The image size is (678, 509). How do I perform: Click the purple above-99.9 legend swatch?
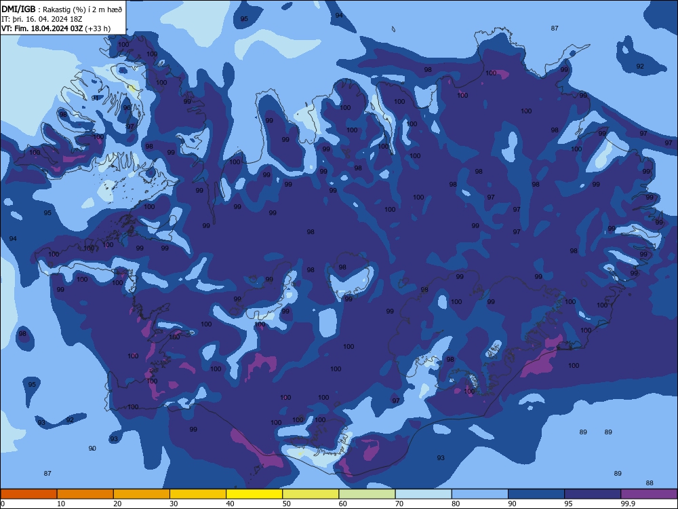[650, 494]
